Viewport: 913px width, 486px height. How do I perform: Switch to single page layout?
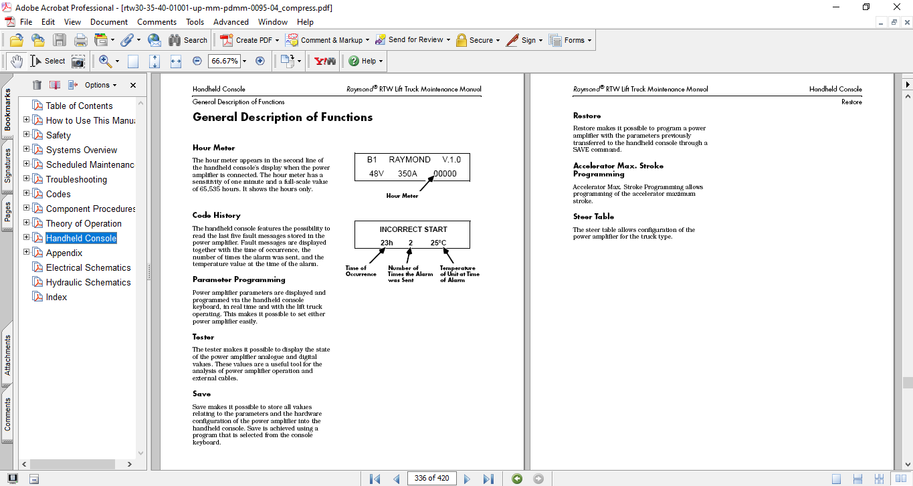click(x=837, y=479)
